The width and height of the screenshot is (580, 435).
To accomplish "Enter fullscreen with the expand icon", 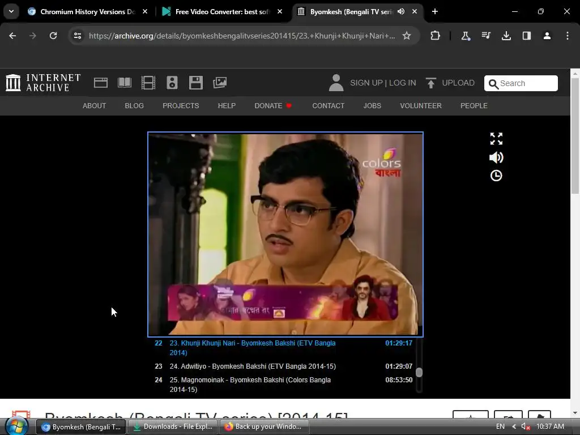I will tap(496, 139).
